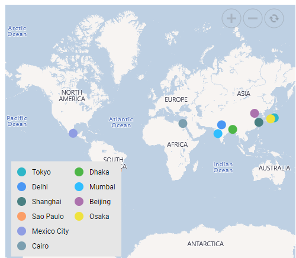The width and height of the screenshot is (296, 258).
Task: Click the AUSTRALIA map label
Action: (x=274, y=168)
